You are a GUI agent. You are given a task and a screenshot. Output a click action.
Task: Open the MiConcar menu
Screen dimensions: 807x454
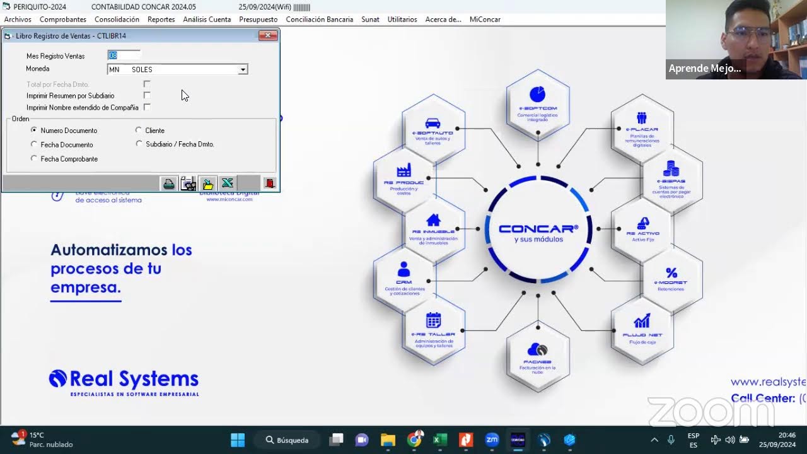(x=485, y=20)
